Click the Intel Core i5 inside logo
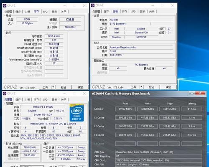Screen dimensions: 209x167 pos(76,113)
